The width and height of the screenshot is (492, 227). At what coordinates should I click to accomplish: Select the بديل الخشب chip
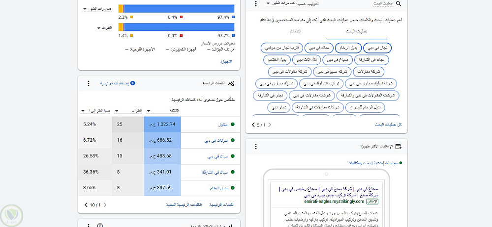[276, 60]
